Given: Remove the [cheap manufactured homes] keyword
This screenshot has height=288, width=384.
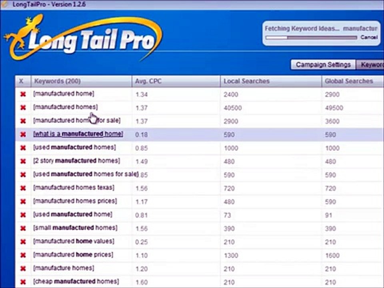Looking at the screenshot, I should click(23, 282).
